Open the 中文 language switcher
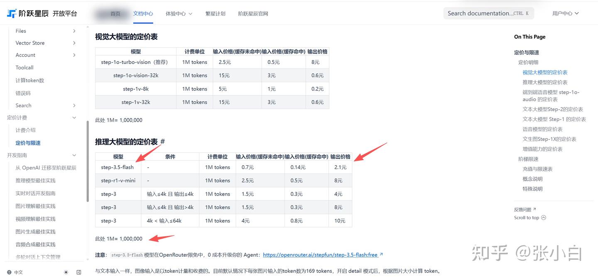The height and width of the screenshot is (277, 598). pos(15,272)
